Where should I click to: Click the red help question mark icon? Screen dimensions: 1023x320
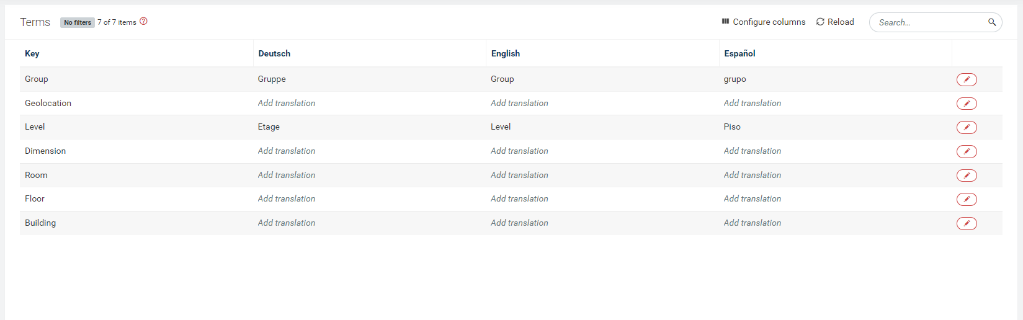pos(144,21)
